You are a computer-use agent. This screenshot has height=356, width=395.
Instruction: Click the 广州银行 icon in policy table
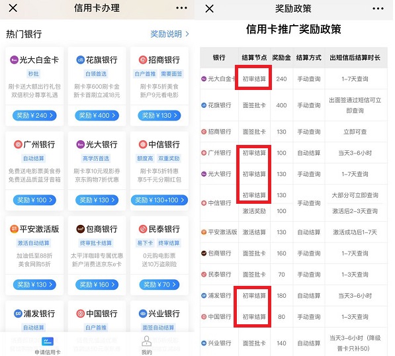tap(204, 153)
